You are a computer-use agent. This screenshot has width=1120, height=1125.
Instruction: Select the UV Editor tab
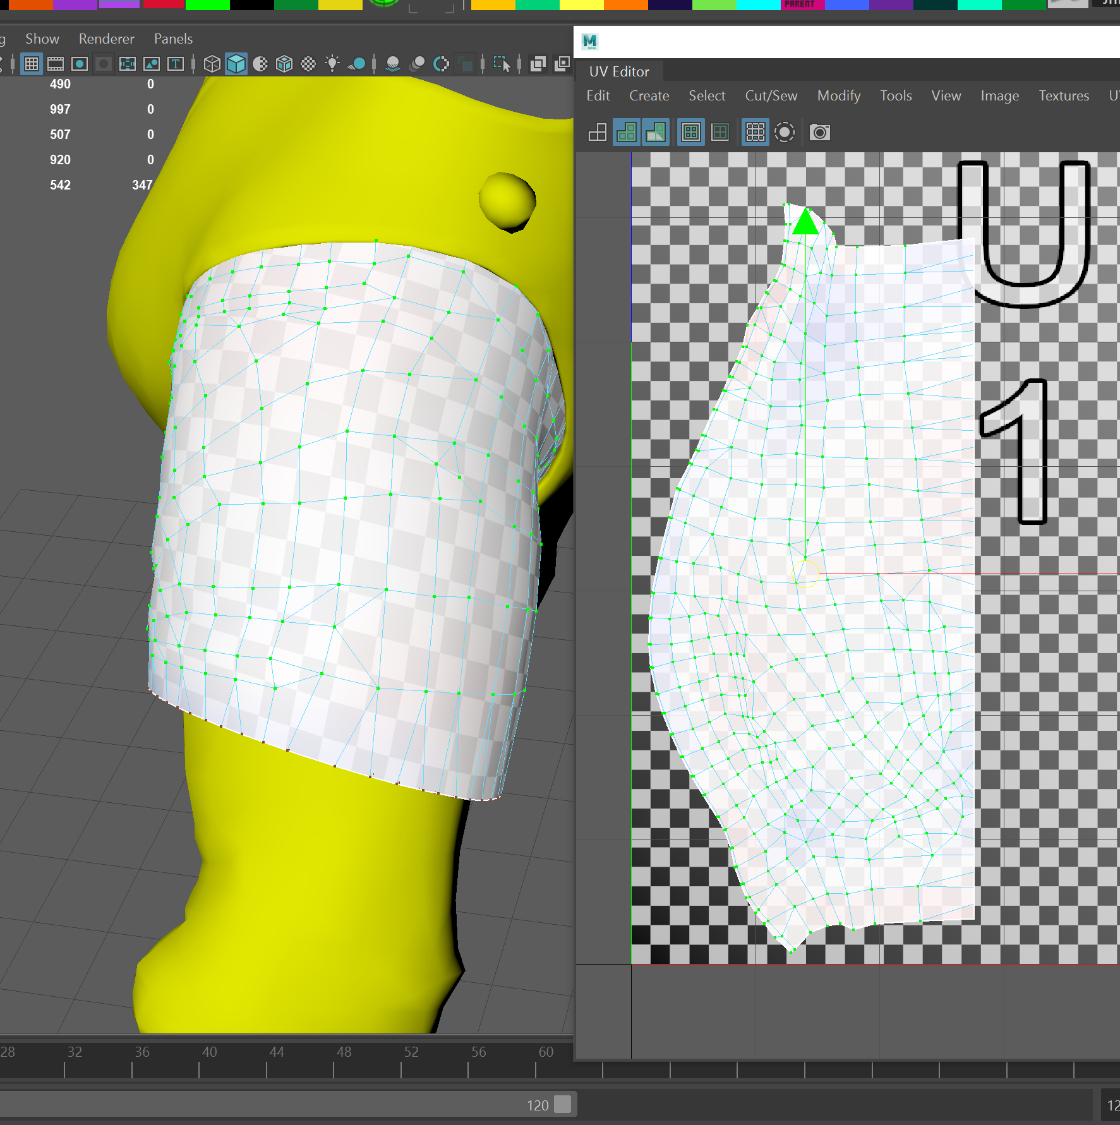[619, 71]
